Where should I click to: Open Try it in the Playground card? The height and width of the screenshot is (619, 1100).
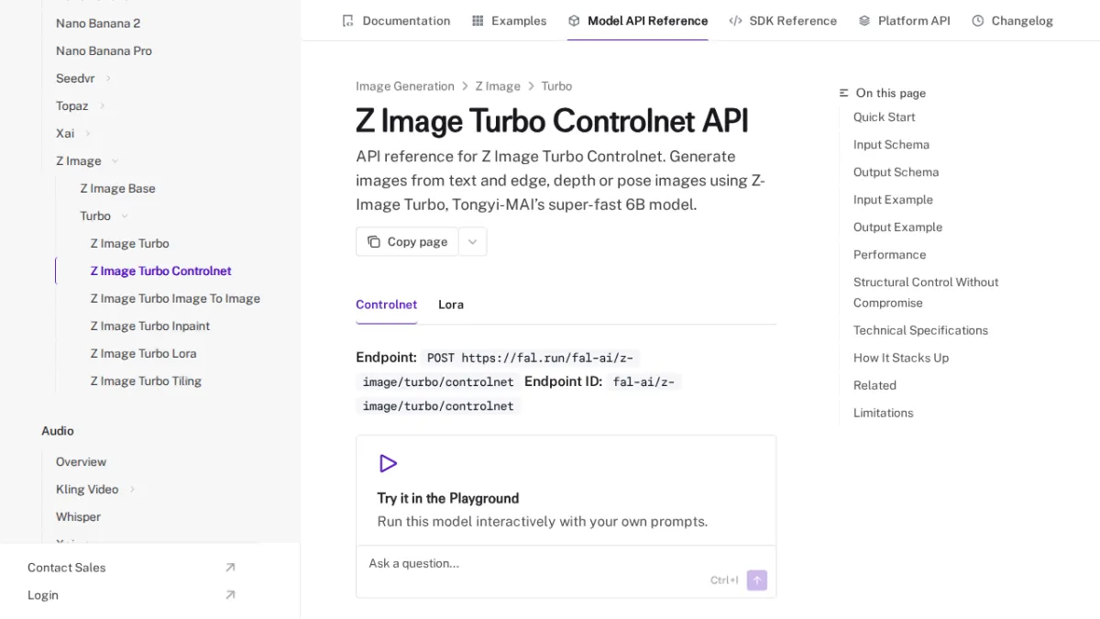[566, 491]
